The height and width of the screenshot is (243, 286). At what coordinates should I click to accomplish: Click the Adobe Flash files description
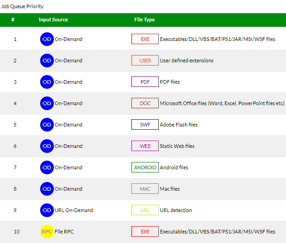[x=178, y=125]
